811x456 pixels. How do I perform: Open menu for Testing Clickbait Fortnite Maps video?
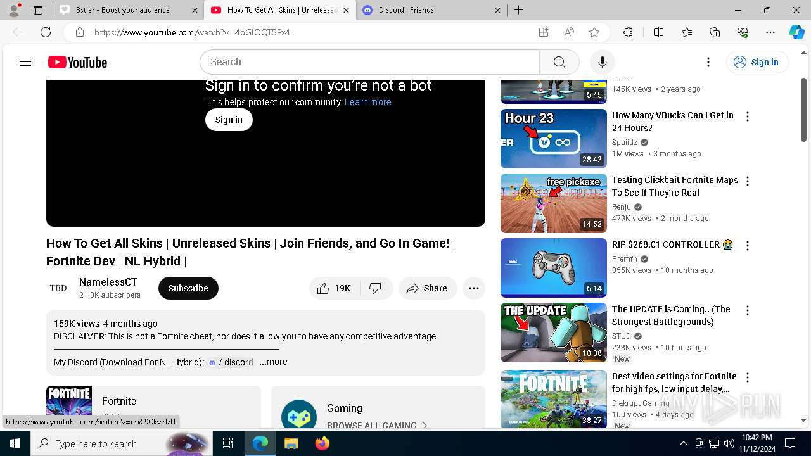click(x=748, y=181)
